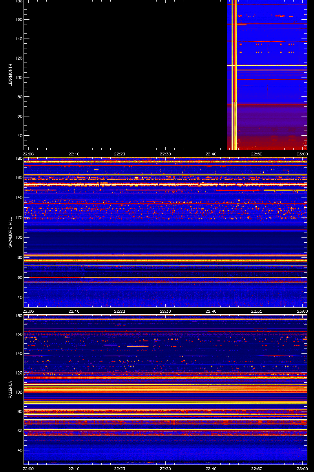Click the 22:30 label under the Palehua panel
This screenshot has width=314, height=472.
pyautogui.click(x=165, y=468)
